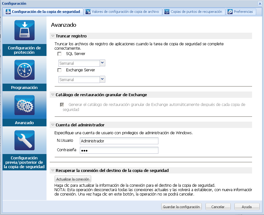Open the Avanzado gears icon
264x215 pixels.
24,105
